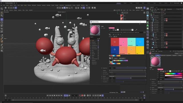Click the red Record keyframe button
This screenshot has height=103, width=183.
(x=82, y=96)
